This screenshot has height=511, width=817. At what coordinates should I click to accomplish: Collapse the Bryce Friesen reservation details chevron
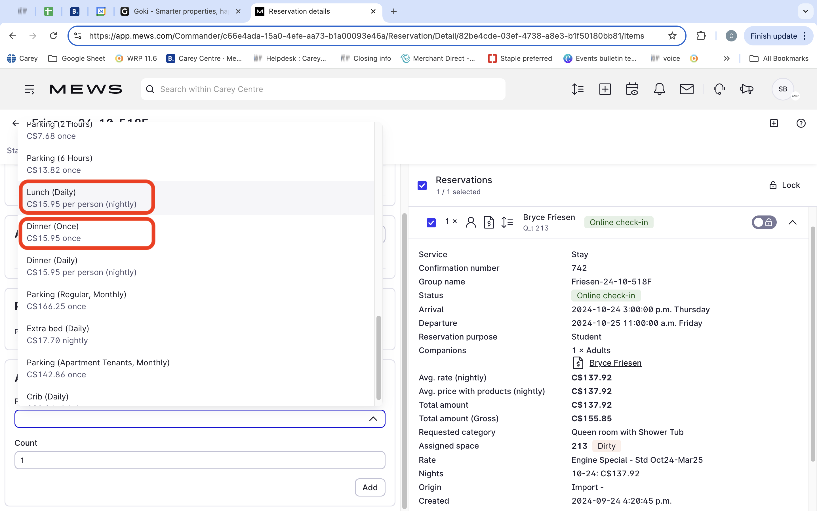click(x=792, y=222)
